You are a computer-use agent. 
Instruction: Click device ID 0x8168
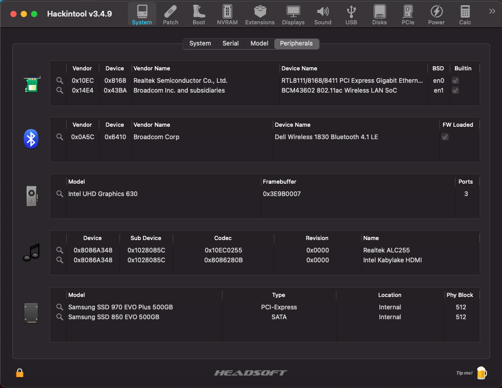pyautogui.click(x=115, y=80)
